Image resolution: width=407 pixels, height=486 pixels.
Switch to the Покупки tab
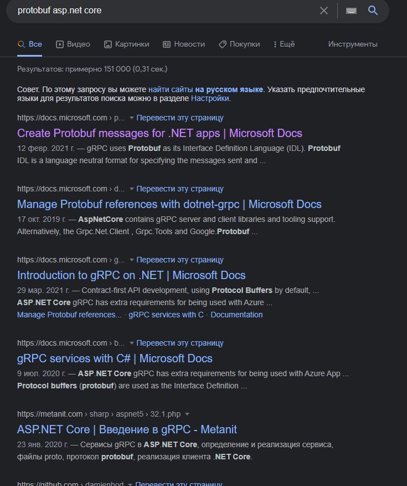pos(239,44)
